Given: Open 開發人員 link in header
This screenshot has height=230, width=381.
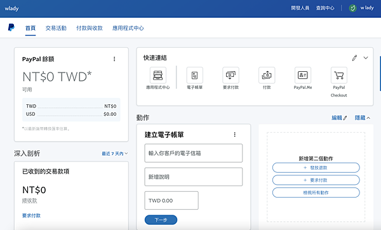Looking at the screenshot, I should [x=300, y=8].
